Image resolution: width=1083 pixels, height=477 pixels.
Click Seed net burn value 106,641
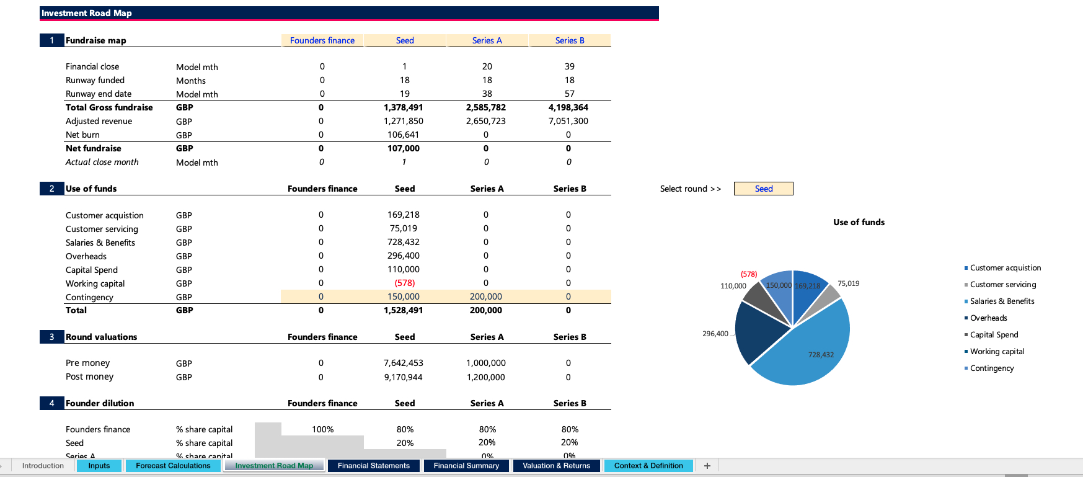(404, 135)
